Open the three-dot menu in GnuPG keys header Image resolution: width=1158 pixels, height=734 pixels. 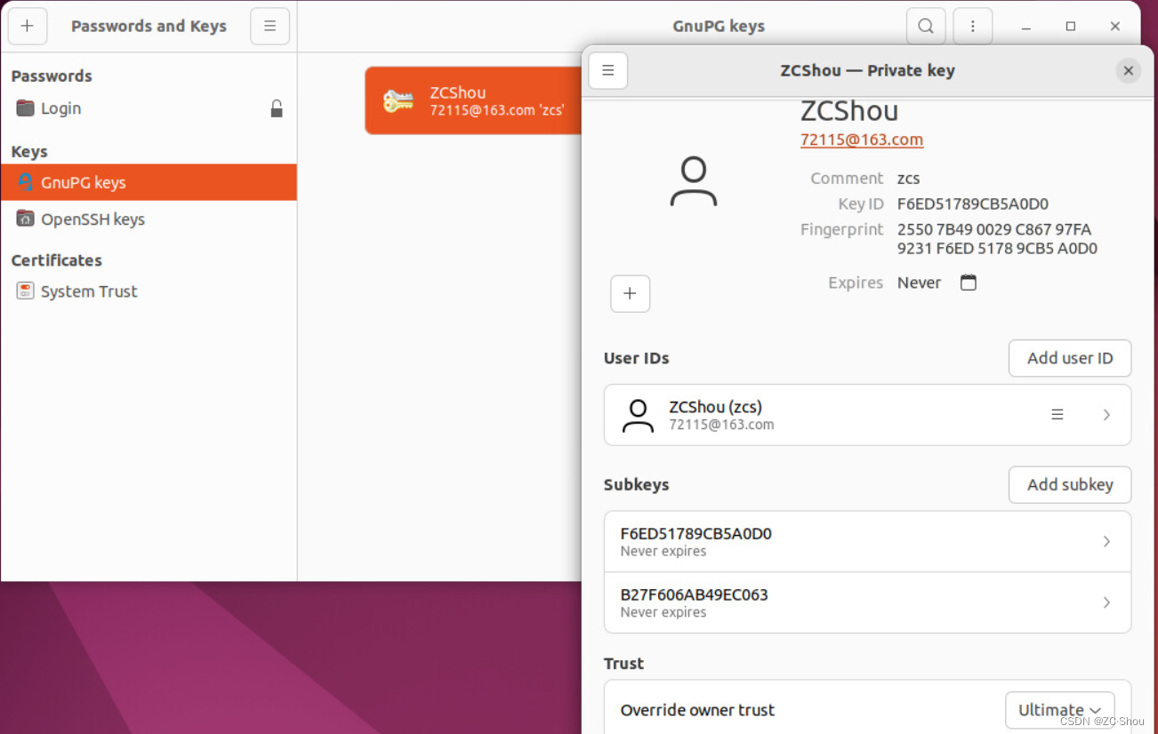coord(973,26)
